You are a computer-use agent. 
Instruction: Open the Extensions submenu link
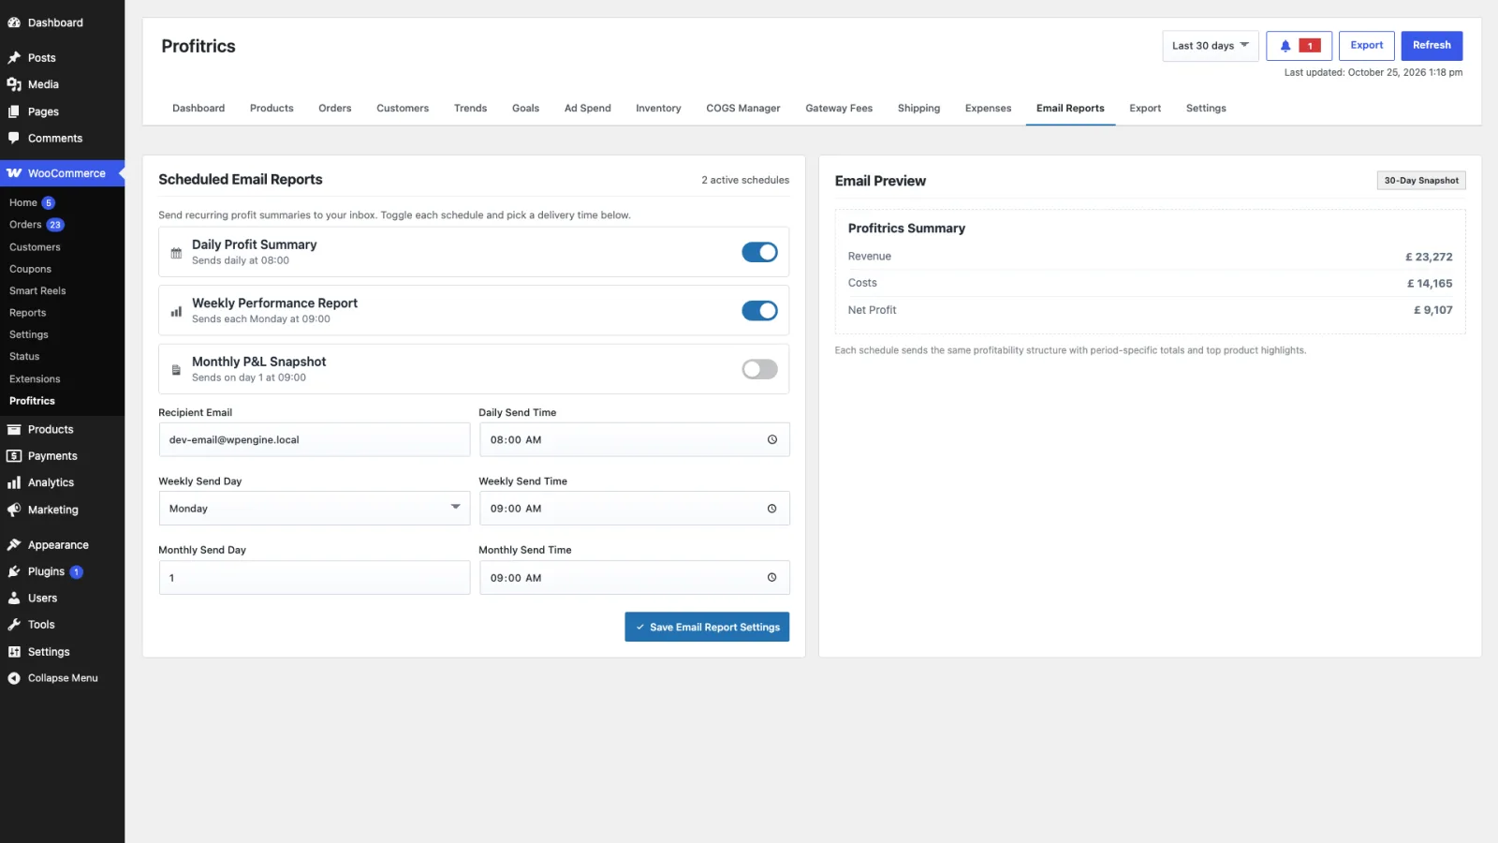click(35, 379)
